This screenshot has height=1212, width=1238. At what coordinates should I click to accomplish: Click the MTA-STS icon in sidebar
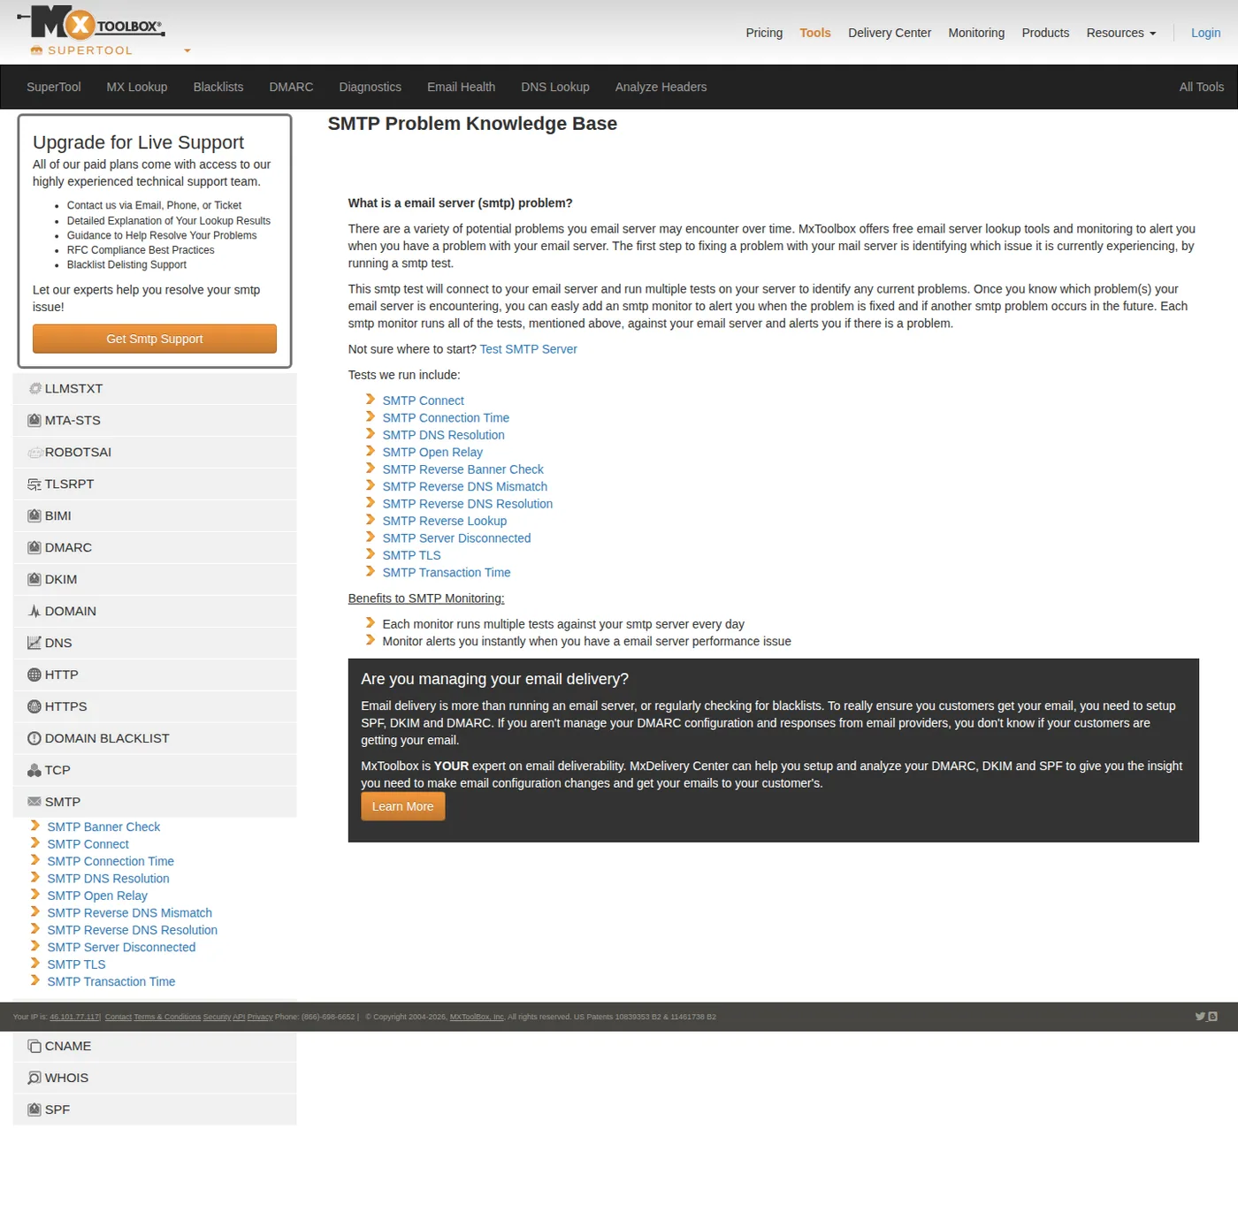34,421
